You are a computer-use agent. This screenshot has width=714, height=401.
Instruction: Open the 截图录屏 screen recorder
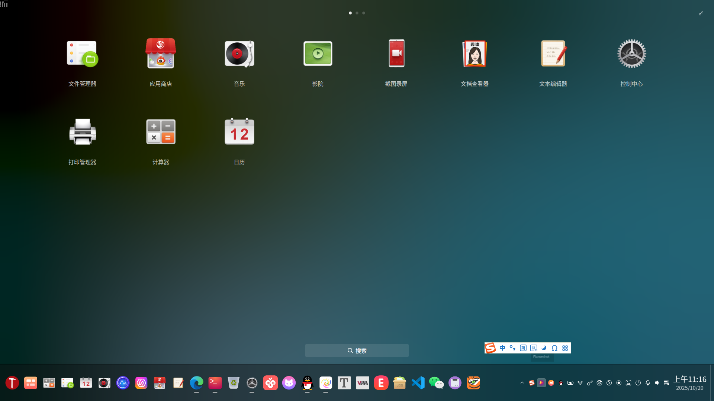coord(396,54)
